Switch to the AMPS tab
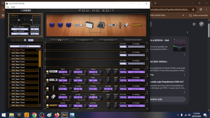Viewport: 210px width, 118px height. pyautogui.click(x=84, y=40)
